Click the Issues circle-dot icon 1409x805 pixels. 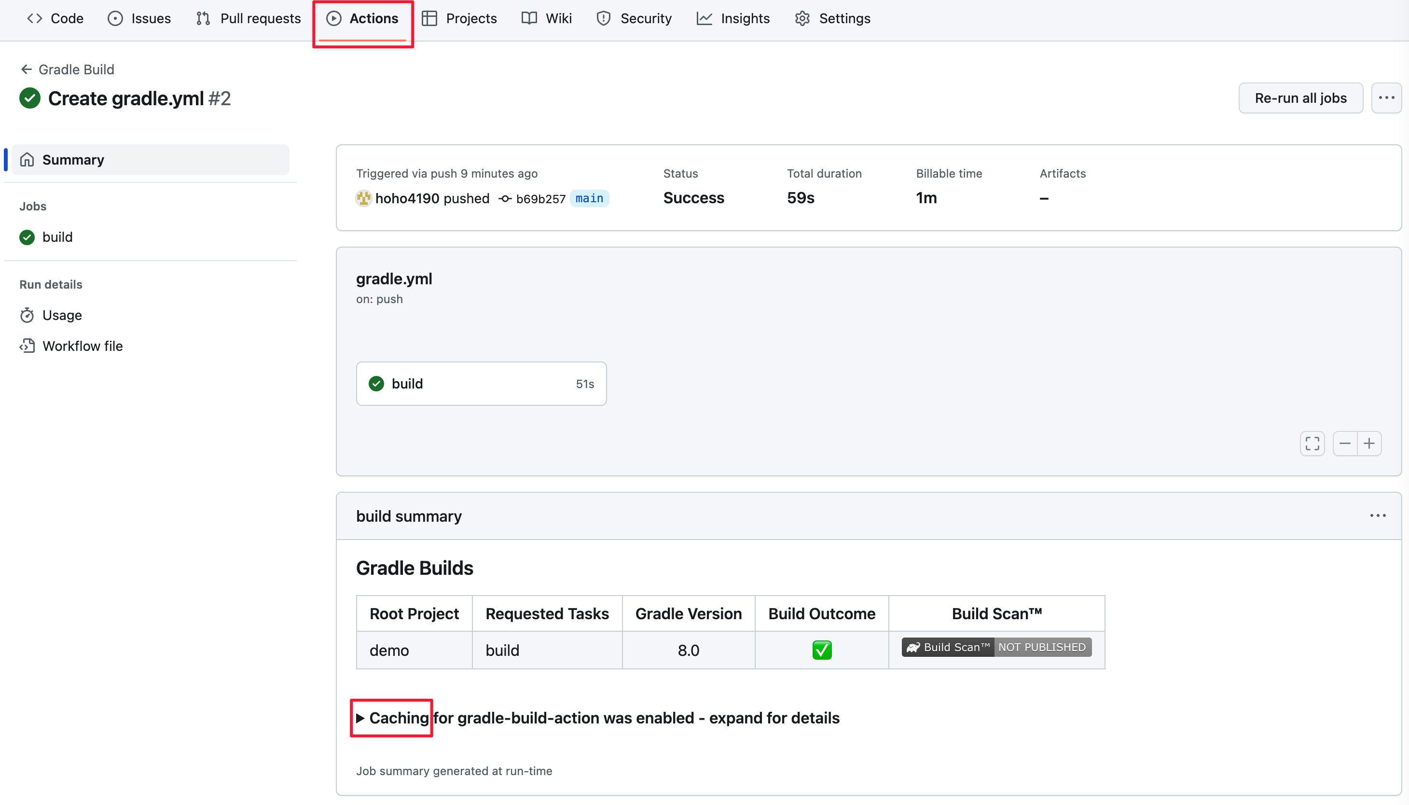115,18
